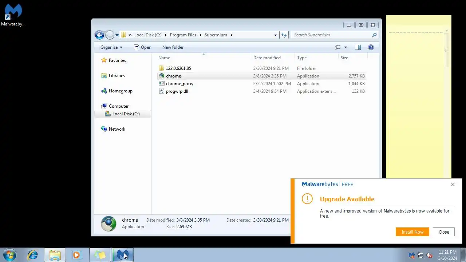Sort by Date modified column
The width and height of the screenshot is (466, 262).
[273, 58]
